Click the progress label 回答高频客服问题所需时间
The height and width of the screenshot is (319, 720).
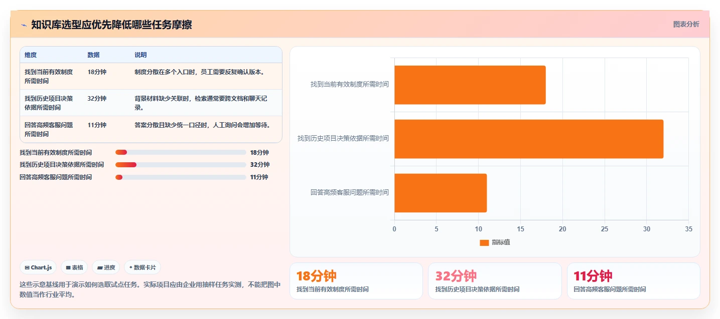pyautogui.click(x=56, y=177)
